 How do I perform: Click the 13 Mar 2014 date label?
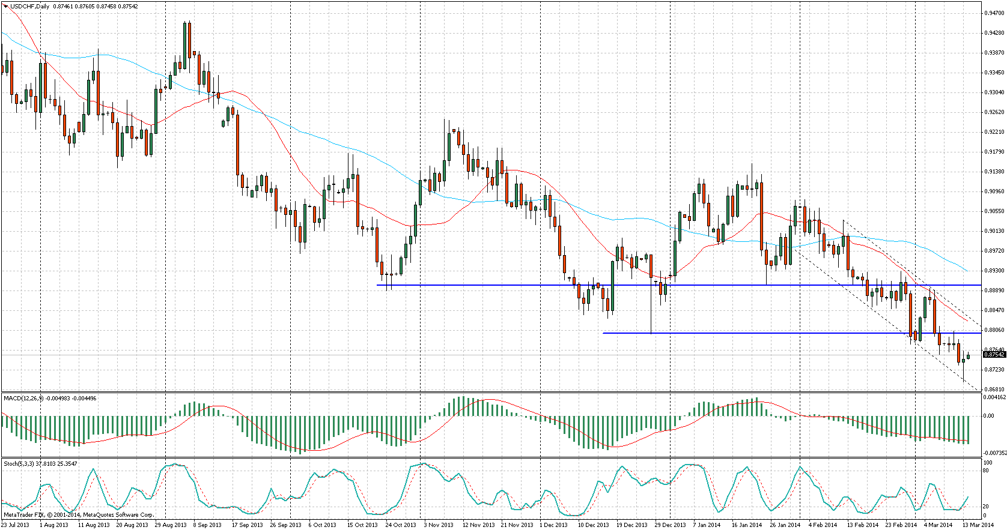coord(978,525)
